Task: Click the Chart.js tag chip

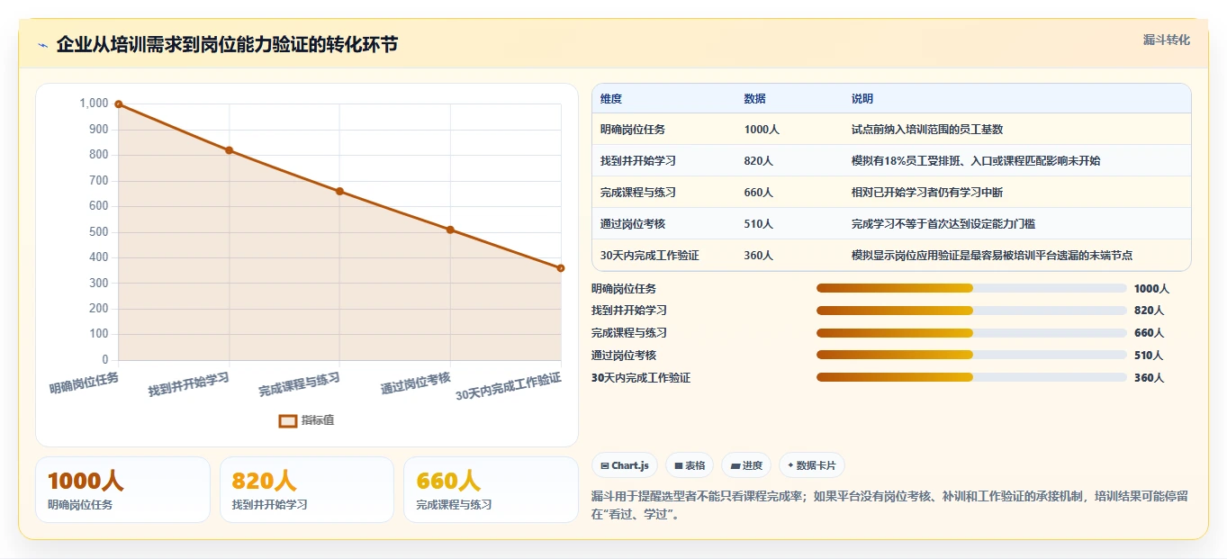Action: (x=624, y=465)
